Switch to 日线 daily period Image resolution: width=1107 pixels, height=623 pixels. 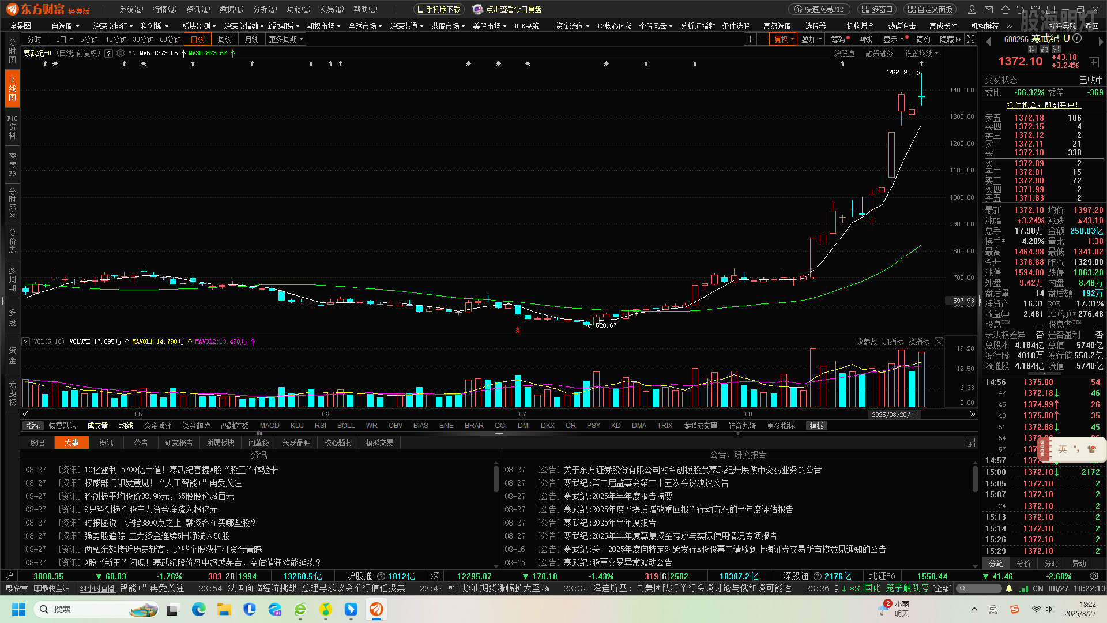coord(198,39)
